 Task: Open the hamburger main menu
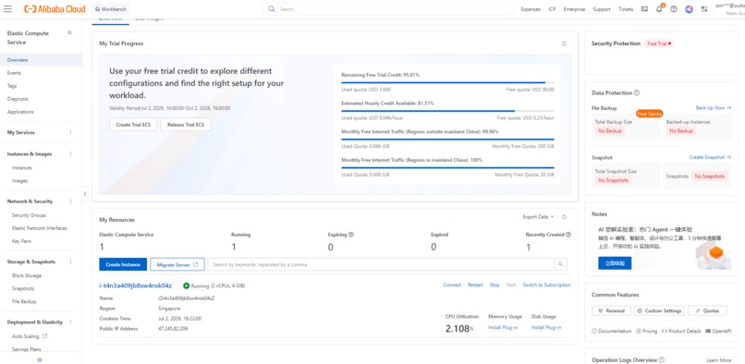point(7,9)
